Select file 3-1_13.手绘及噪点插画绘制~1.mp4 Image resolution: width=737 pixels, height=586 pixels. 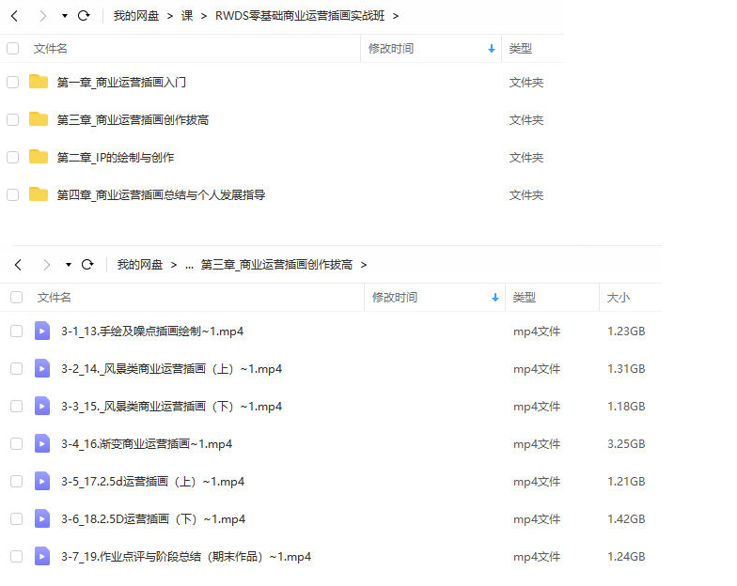(152, 331)
